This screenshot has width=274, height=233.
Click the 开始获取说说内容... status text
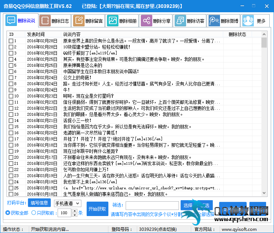(x=50, y=229)
